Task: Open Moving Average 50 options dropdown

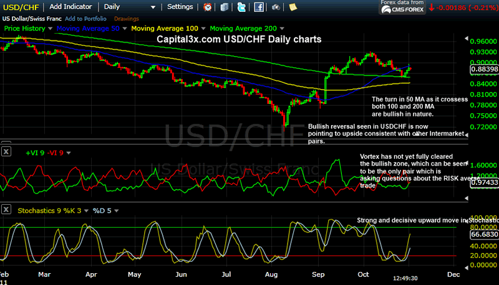Action: click(125, 29)
